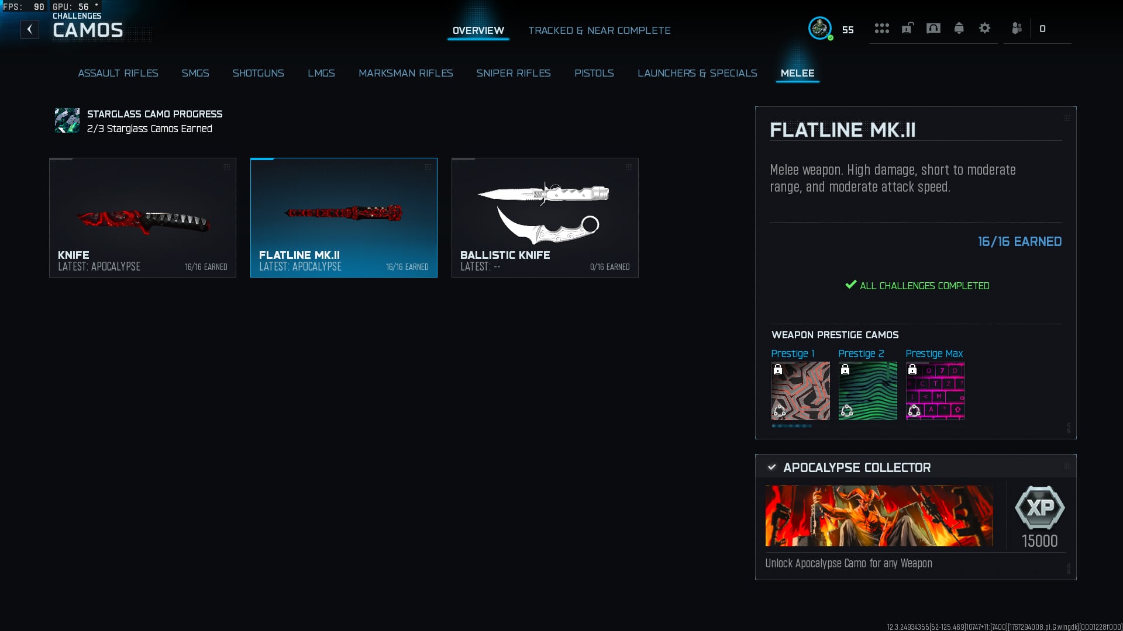This screenshot has width=1123, height=631.
Task: Click the back arrow next to CAMOS
Action: [30, 29]
